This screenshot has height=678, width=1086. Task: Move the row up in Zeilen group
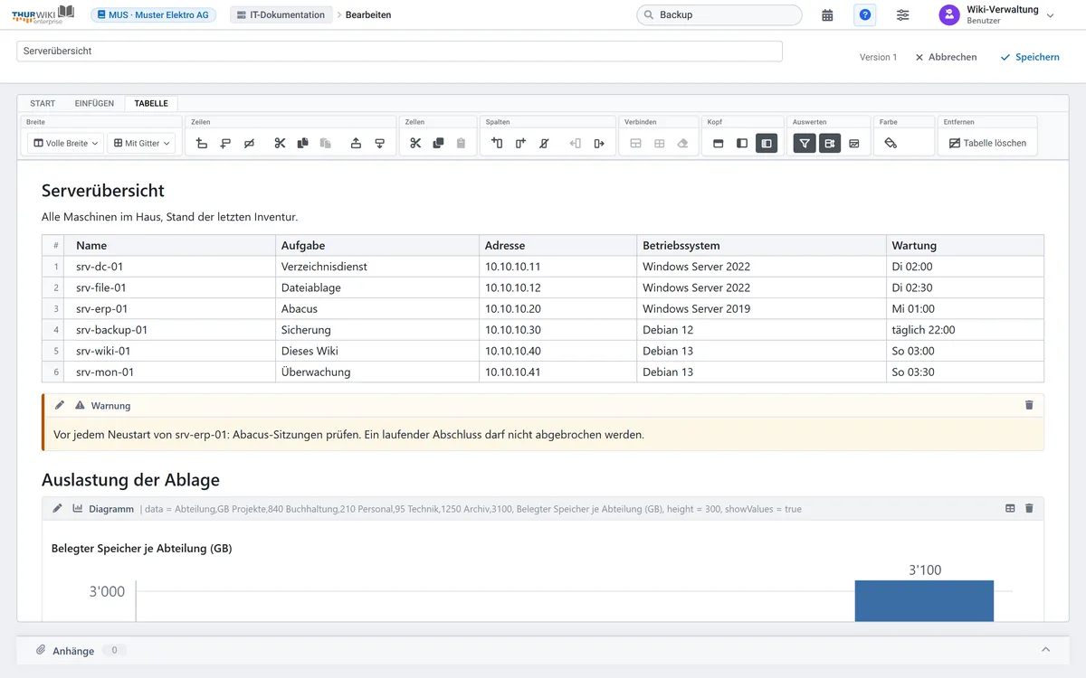point(356,143)
